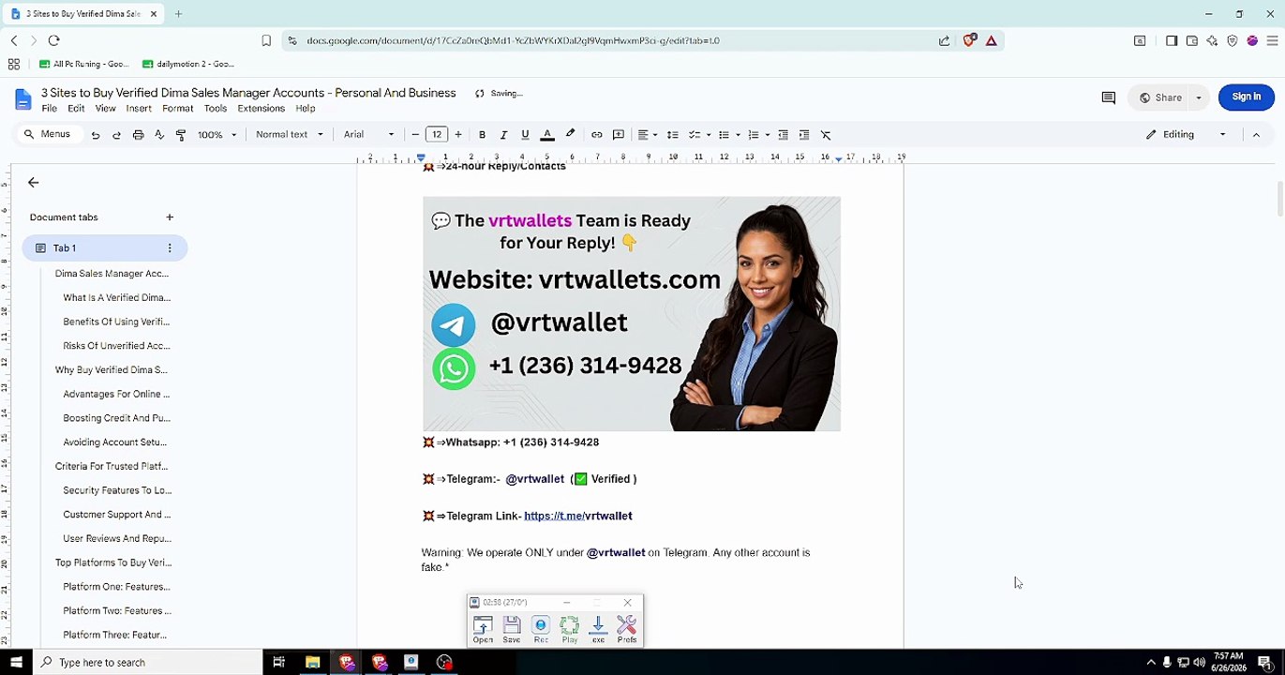
Task: Jump to 'Top Platforms To Buy Veri...' heading
Action: (x=113, y=562)
